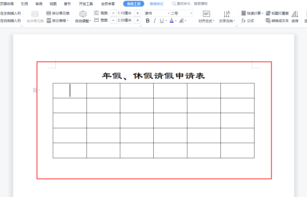This screenshot has width=307, height=197.
Task: Click the 查找命令 search field
Action: (x=190, y=4)
